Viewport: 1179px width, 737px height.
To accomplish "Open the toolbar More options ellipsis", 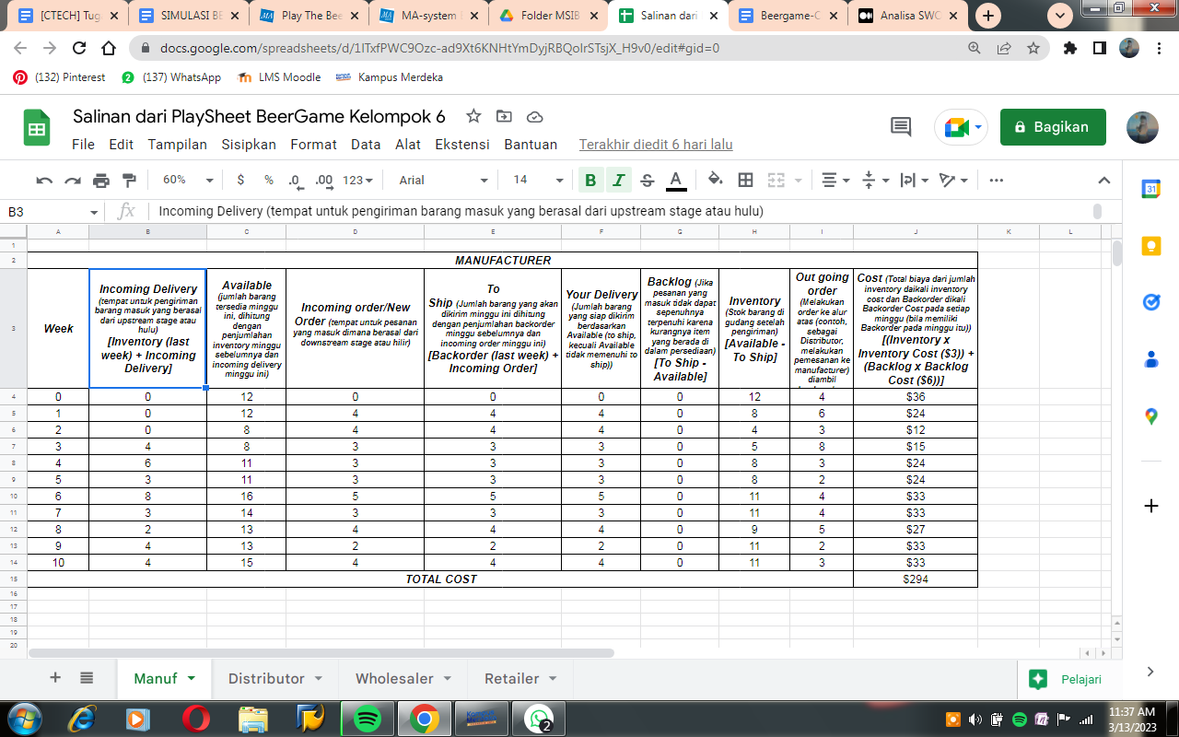I will 996,180.
